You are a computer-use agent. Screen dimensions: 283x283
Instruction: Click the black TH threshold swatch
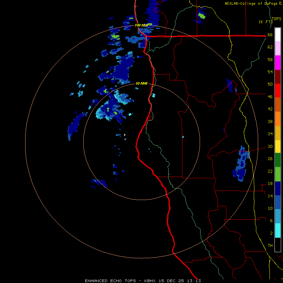pyautogui.click(x=278, y=245)
